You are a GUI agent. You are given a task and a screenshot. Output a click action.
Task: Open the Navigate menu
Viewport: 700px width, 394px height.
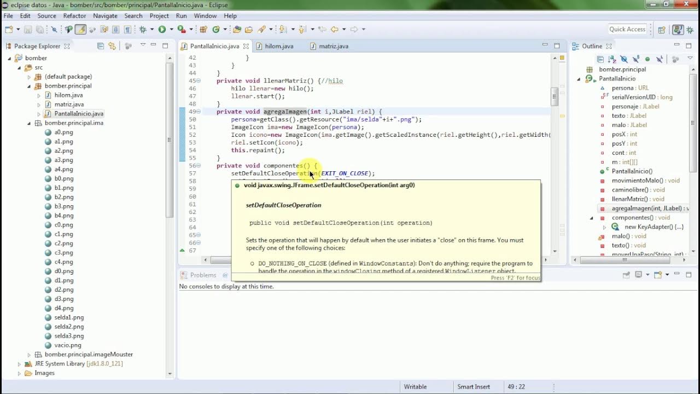pyautogui.click(x=105, y=16)
